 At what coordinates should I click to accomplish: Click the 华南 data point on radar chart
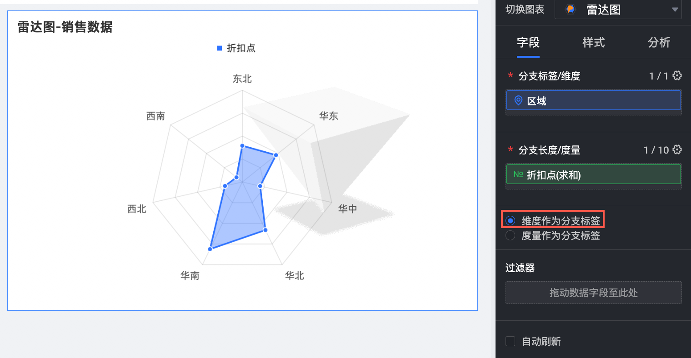pos(210,249)
